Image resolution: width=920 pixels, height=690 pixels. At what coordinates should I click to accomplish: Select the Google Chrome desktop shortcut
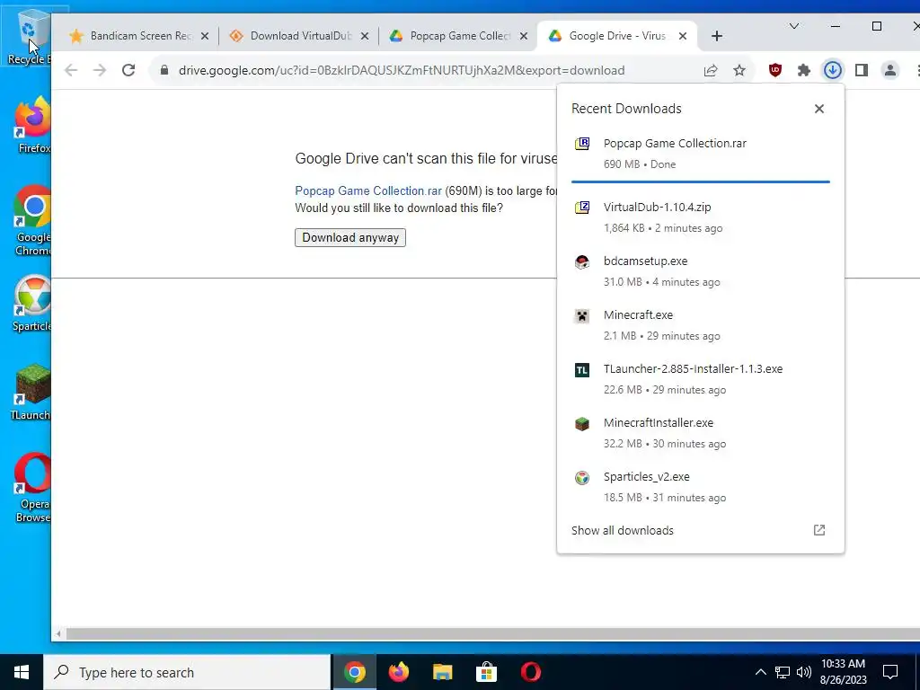32,220
